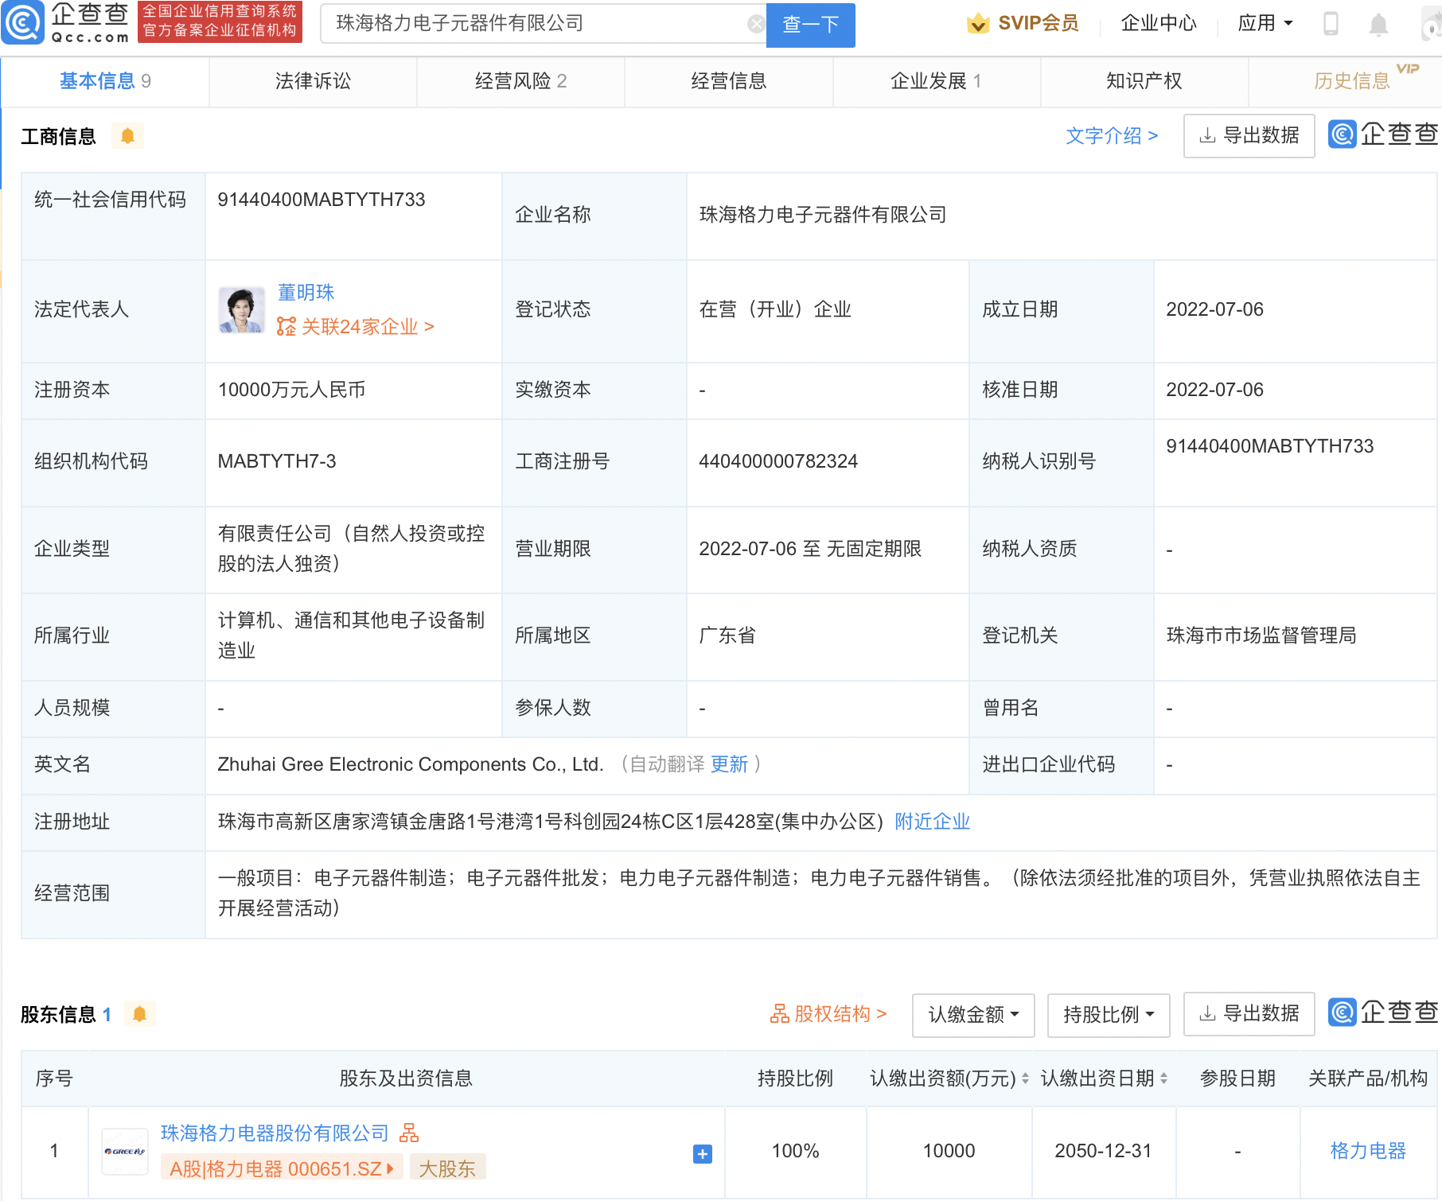Image resolution: width=1442 pixels, height=1201 pixels.
Task: Sort by 认缴出资日期 column arrows
Action: pyautogui.click(x=1163, y=1079)
